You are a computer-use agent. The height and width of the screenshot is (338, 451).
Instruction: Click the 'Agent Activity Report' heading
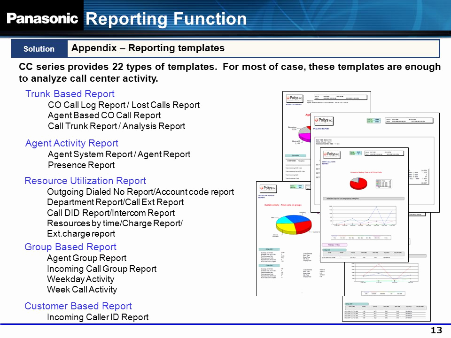(x=71, y=143)
